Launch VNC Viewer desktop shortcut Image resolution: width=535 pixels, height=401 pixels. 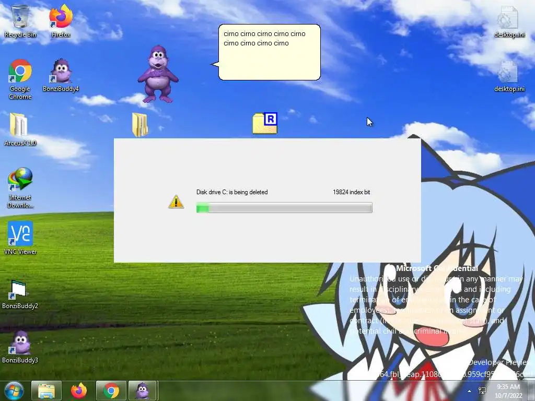[20, 238]
